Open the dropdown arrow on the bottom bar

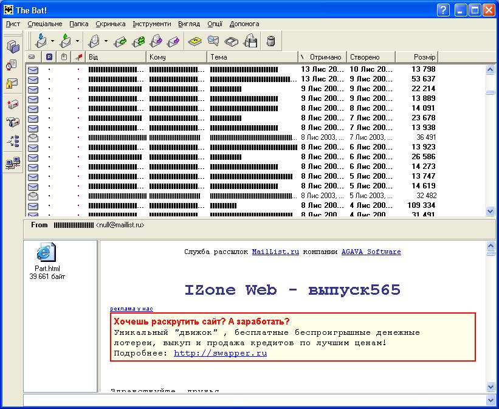tap(490, 400)
